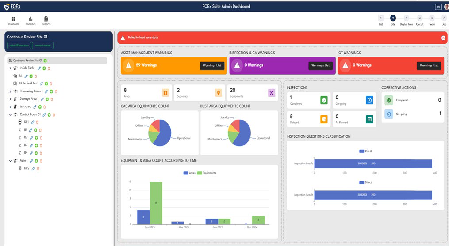Edit the Inside Tank 1 area

(x=39, y=68)
